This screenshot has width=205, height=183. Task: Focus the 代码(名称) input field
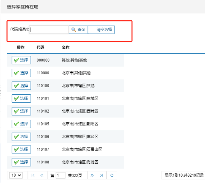pyautogui.click(x=49, y=30)
